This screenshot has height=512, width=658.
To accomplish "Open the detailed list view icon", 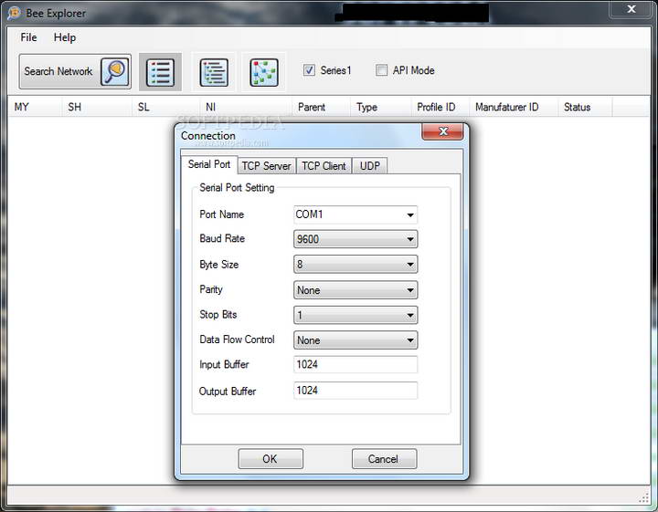I will [214, 72].
